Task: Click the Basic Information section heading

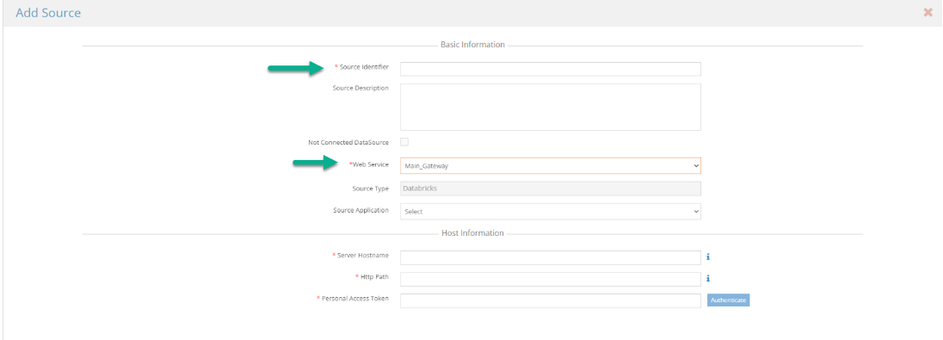Action: click(472, 45)
